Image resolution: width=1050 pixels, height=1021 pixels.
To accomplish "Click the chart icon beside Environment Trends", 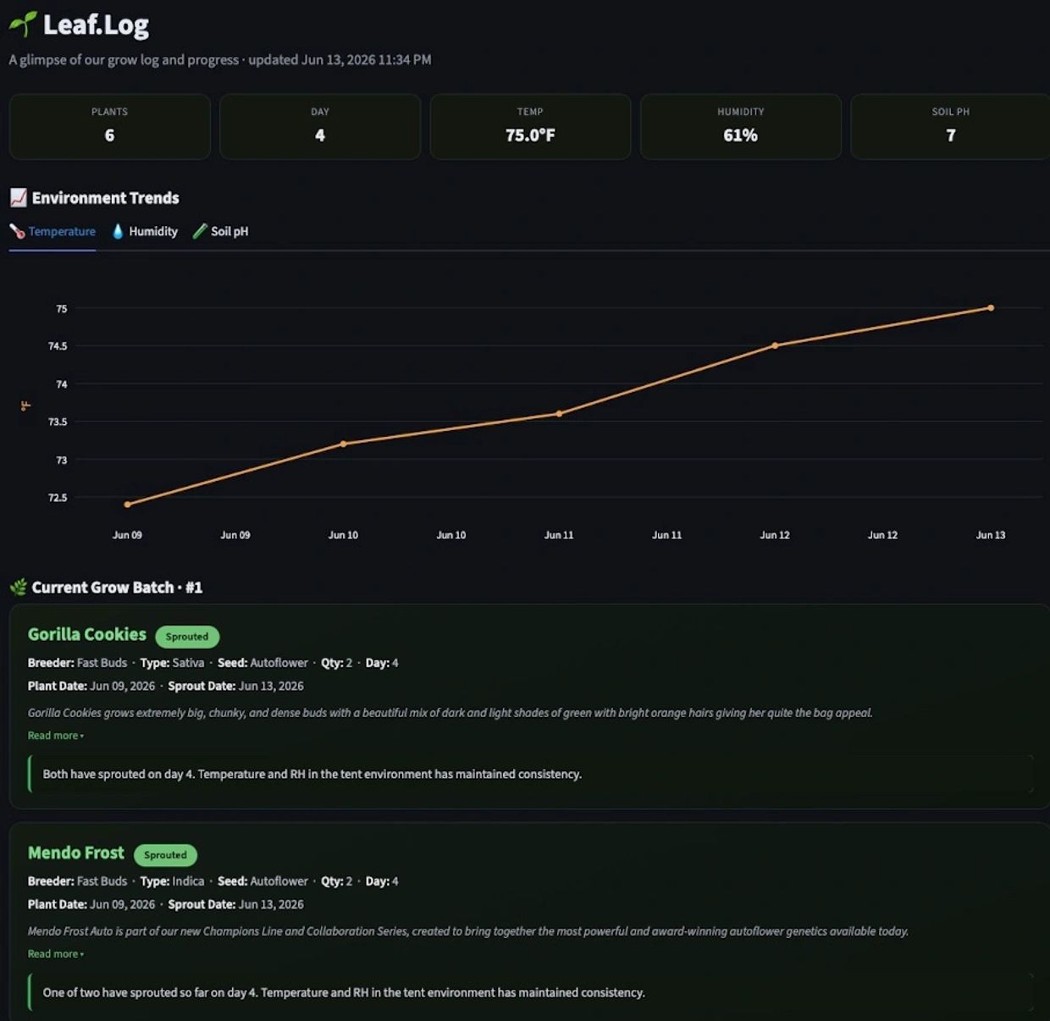I will 19,197.
